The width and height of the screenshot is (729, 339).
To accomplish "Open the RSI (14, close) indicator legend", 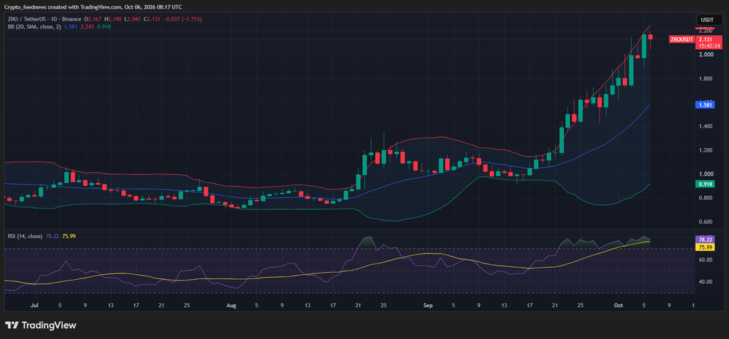I will [x=25, y=236].
